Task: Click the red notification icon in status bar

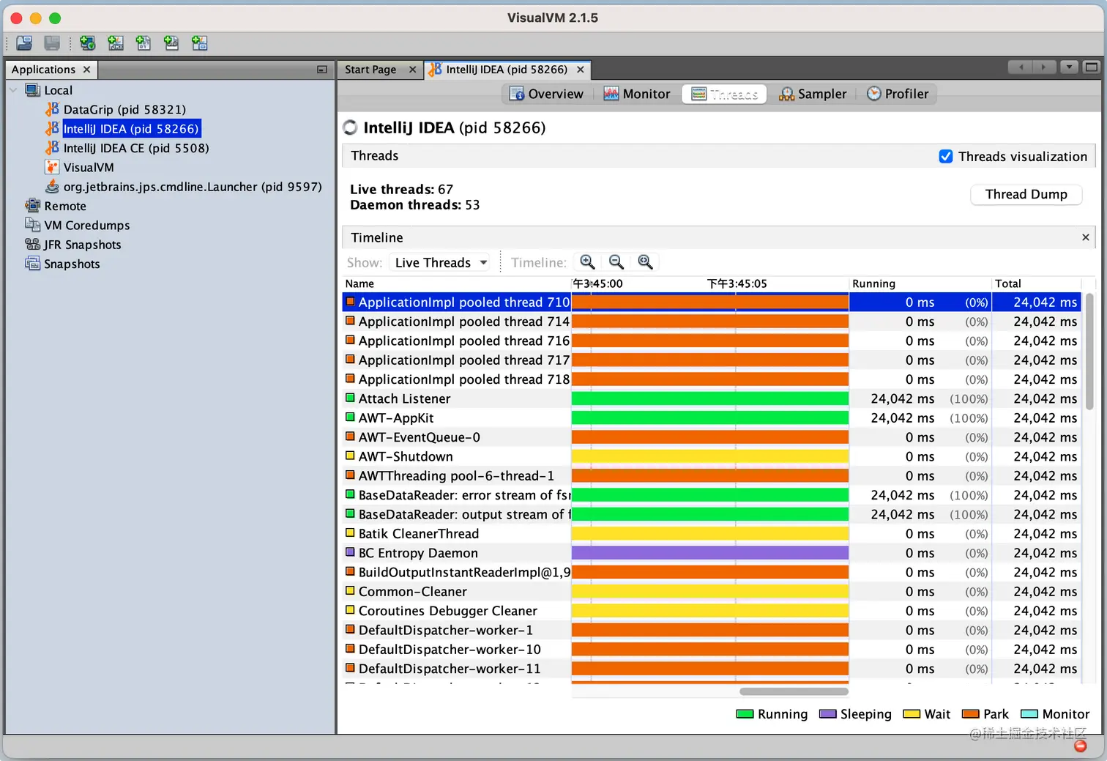Action: pos(1080,746)
